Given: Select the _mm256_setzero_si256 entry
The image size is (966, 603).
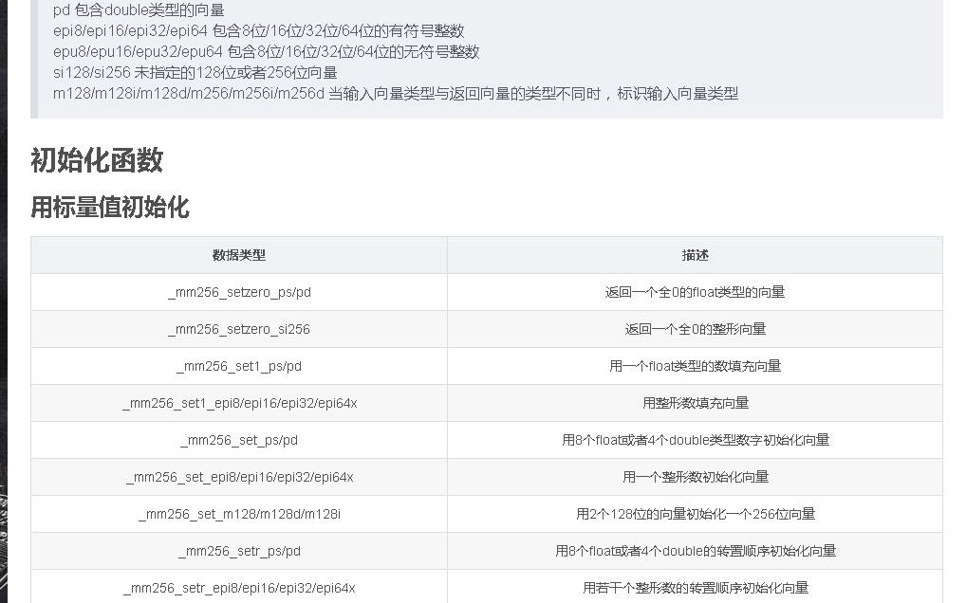Looking at the screenshot, I should click(x=237, y=329).
